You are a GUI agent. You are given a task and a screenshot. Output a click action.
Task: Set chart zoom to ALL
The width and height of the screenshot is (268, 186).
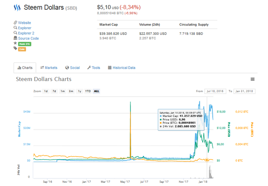[96, 91]
